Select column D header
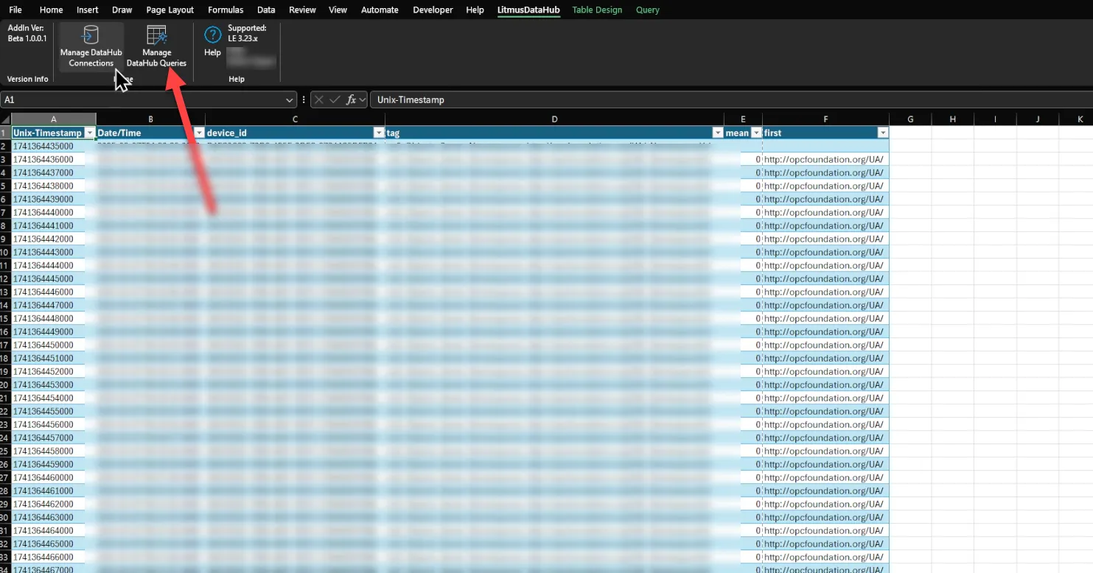Screen dimensions: 1093x573 pyautogui.click(x=554, y=119)
